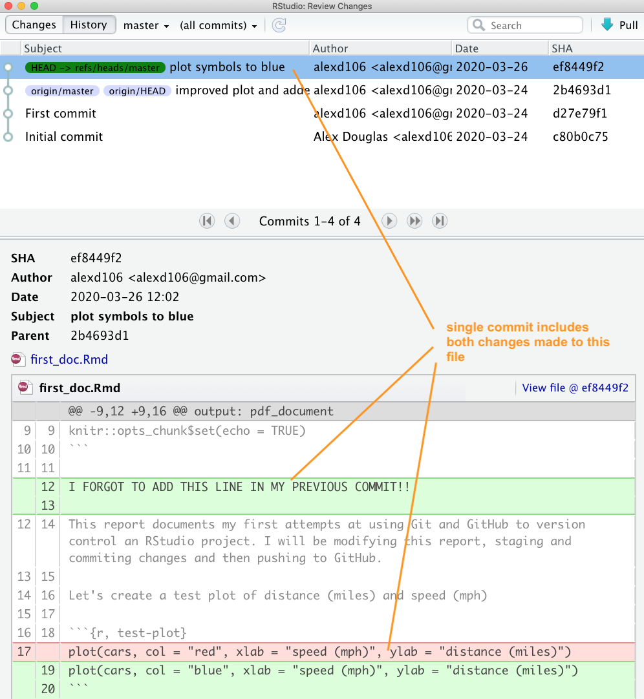The height and width of the screenshot is (699, 644).
Task: Click the Pull arrow icon
Action: point(607,25)
